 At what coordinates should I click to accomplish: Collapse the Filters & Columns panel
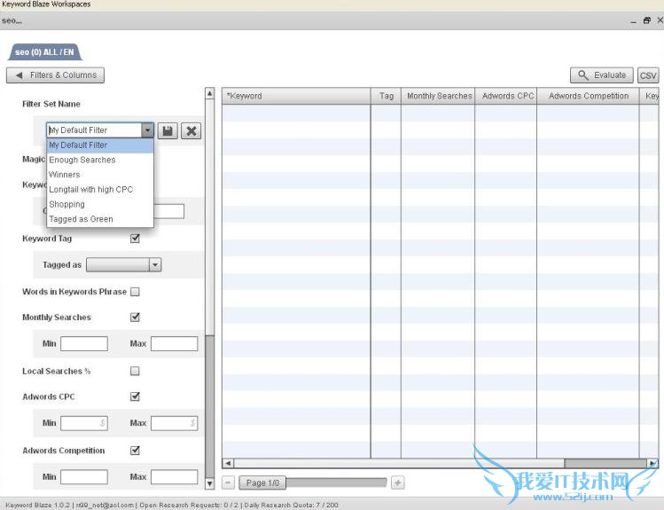pos(56,75)
